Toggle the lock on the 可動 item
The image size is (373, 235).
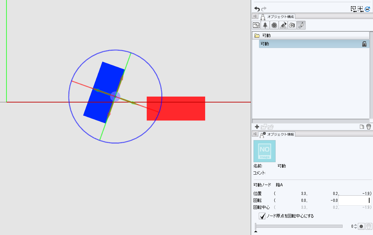[364, 44]
